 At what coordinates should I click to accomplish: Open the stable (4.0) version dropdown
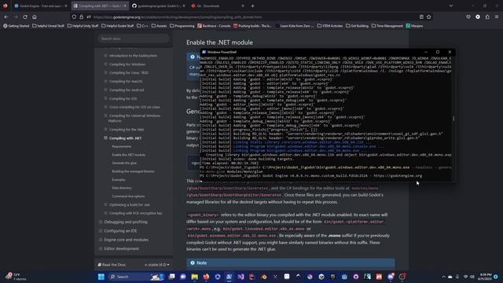(x=157, y=265)
